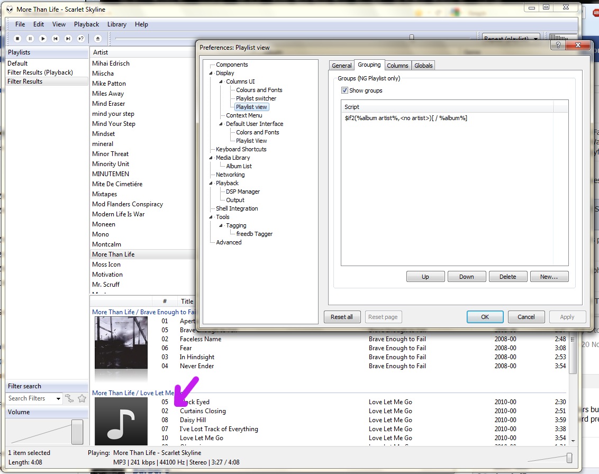Open the Edit menu
Image resolution: width=599 pixels, height=474 pixels.
(x=39, y=24)
